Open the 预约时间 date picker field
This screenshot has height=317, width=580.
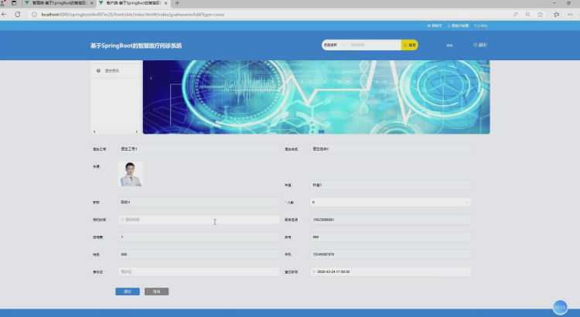199,220
